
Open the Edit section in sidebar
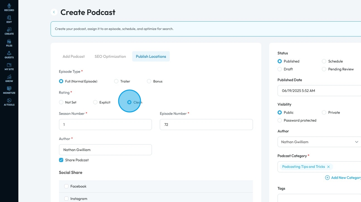coord(9,19)
